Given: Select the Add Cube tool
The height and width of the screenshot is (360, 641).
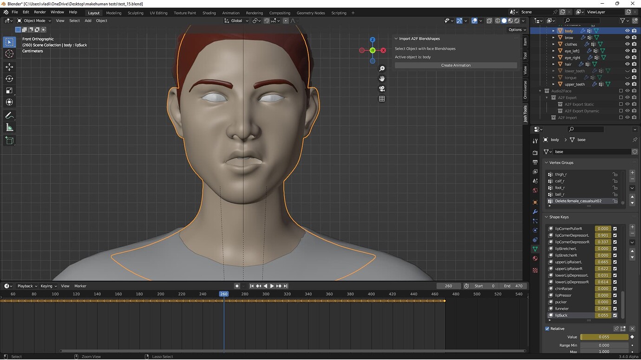Looking at the screenshot, I should point(9,141).
